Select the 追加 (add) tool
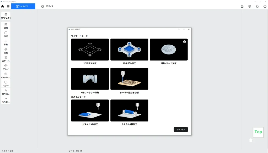Screen dimensions: 268x153 click(x=6, y=26)
